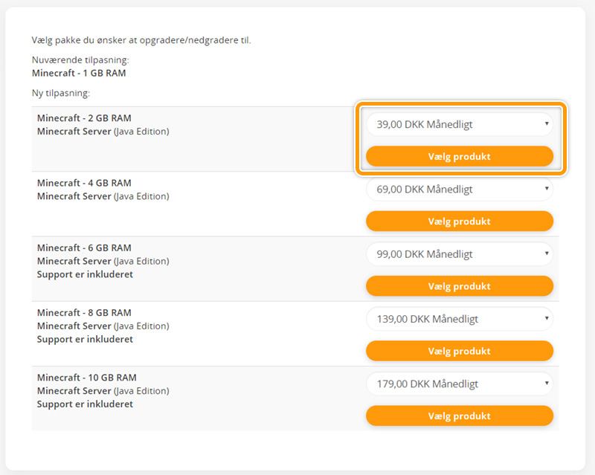Choose Vælg produkt for Minecraft 4 GB RAM

pos(460,222)
